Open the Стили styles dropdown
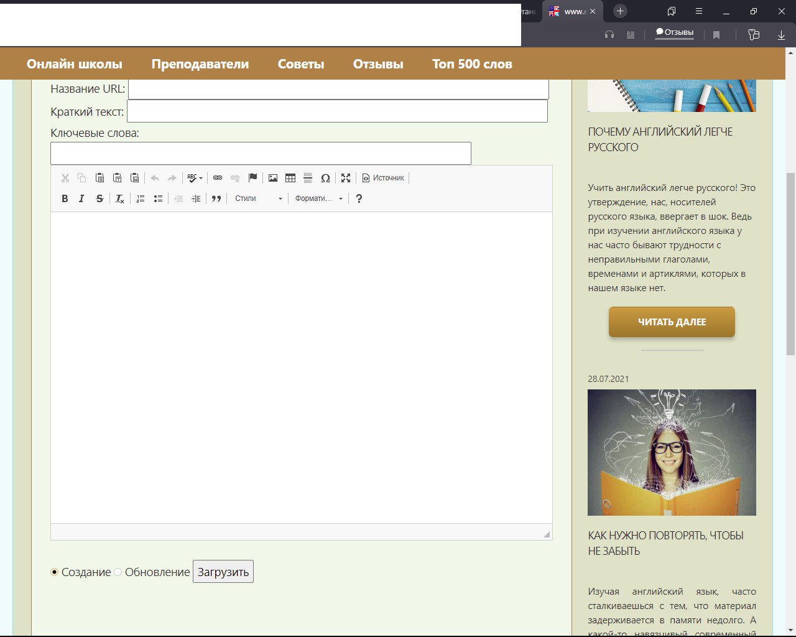796x637 pixels. (x=258, y=198)
